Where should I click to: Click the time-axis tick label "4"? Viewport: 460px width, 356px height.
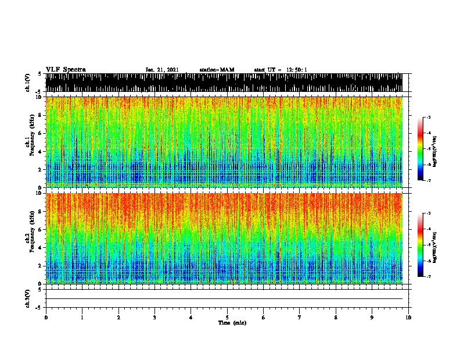(x=191, y=318)
